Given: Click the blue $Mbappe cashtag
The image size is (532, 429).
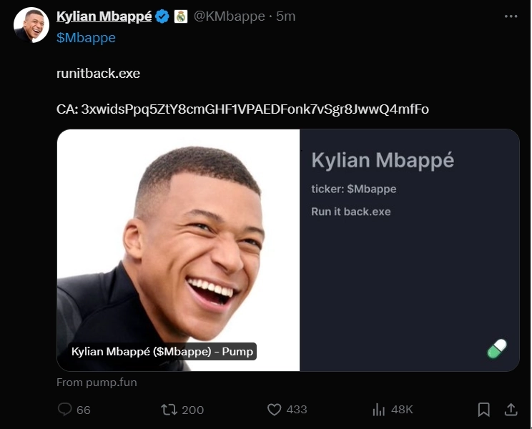Looking at the screenshot, I should pos(86,38).
